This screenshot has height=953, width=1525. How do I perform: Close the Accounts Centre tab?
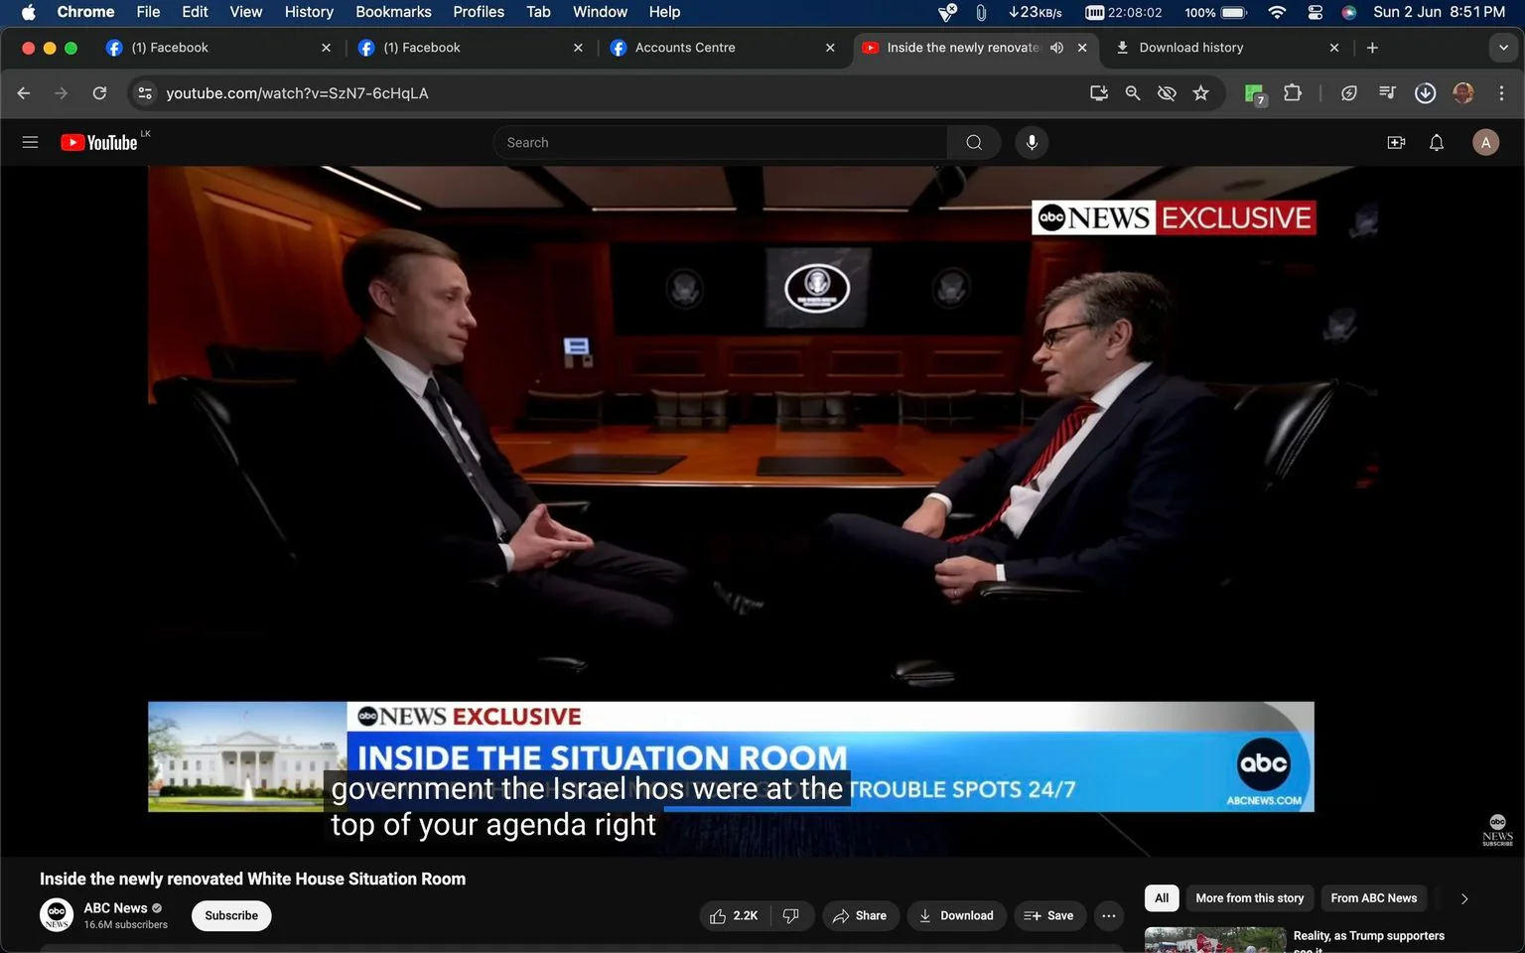tap(830, 48)
